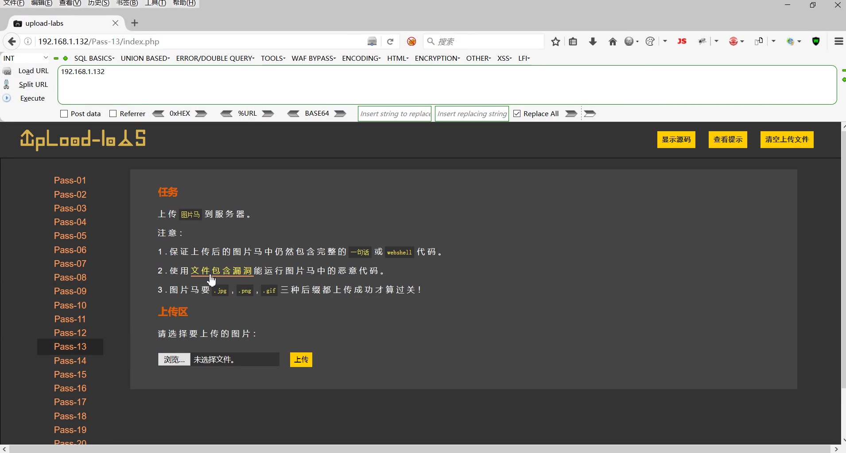
Task: Select the upload-labs browser tab
Action: (66, 23)
